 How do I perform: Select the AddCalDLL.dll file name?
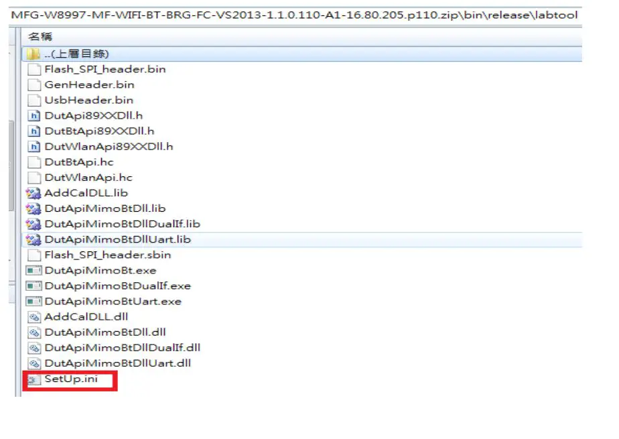click(x=86, y=317)
